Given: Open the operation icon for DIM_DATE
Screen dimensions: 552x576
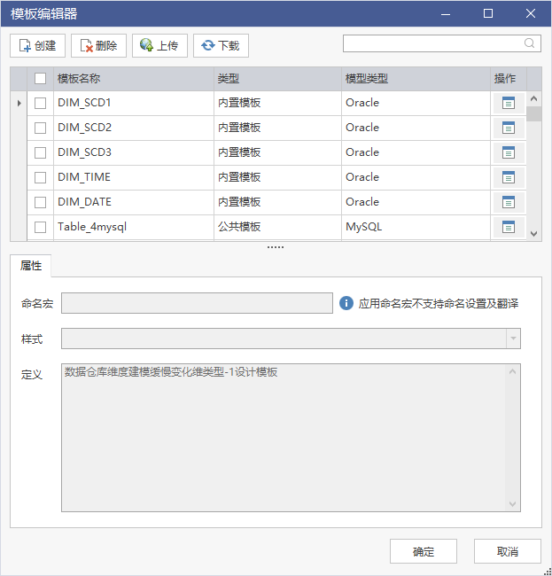Looking at the screenshot, I should [509, 202].
